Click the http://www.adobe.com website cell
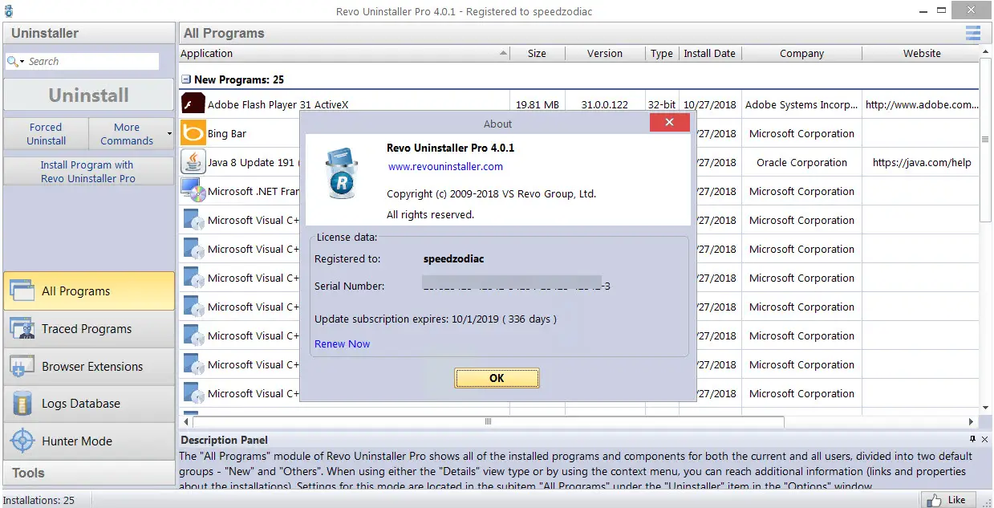Screen dimensions: 994x508 click(x=922, y=104)
